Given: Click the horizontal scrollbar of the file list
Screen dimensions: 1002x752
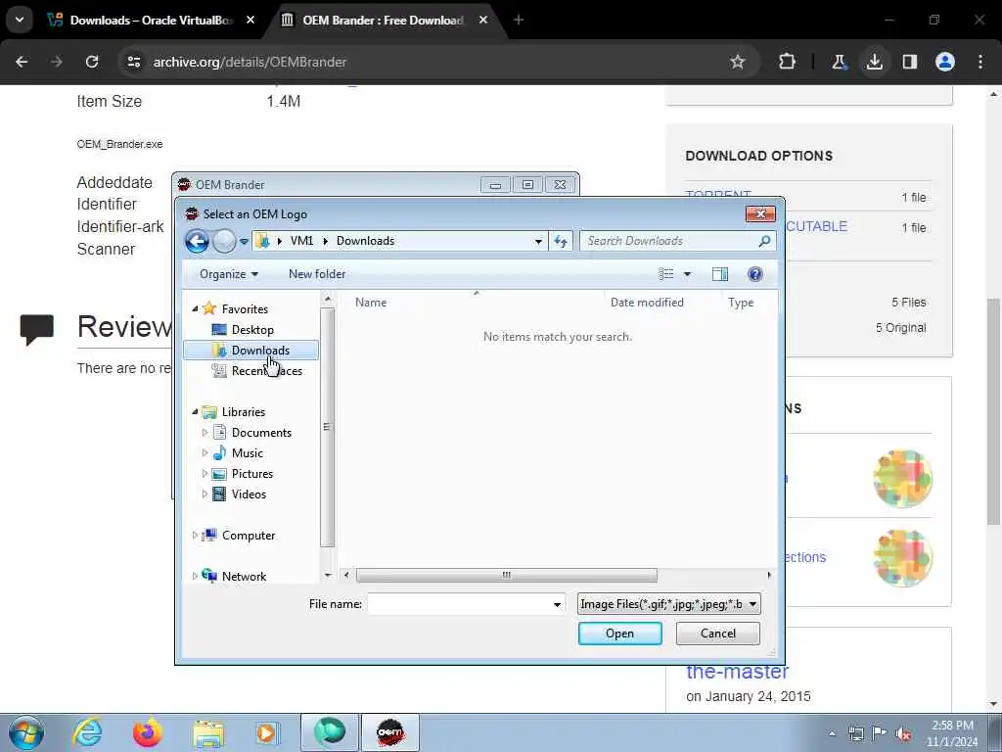Looking at the screenshot, I should pos(506,576).
